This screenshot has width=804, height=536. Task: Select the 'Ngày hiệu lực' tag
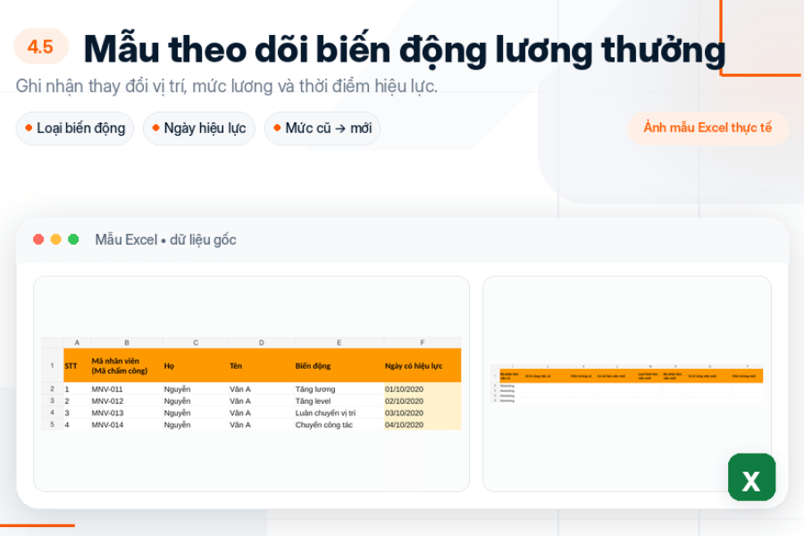click(199, 129)
